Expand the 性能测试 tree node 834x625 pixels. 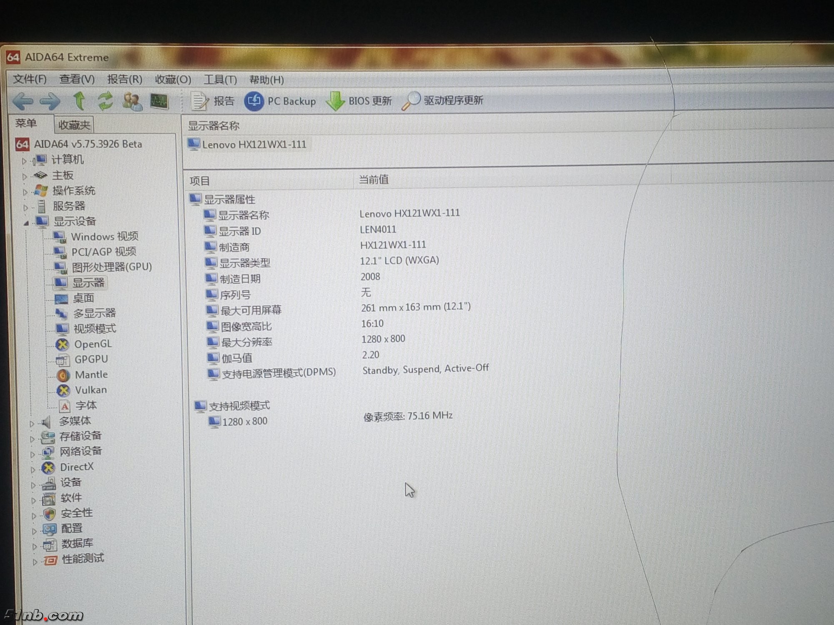35,562
